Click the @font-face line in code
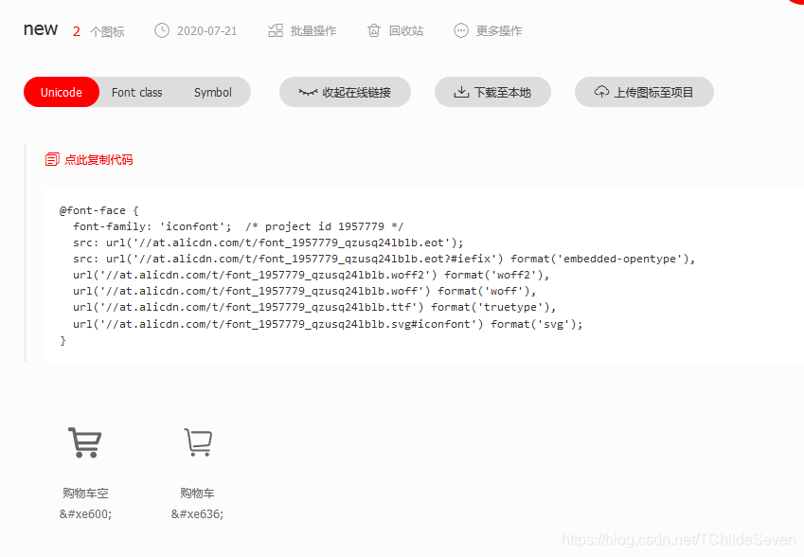 (99, 210)
